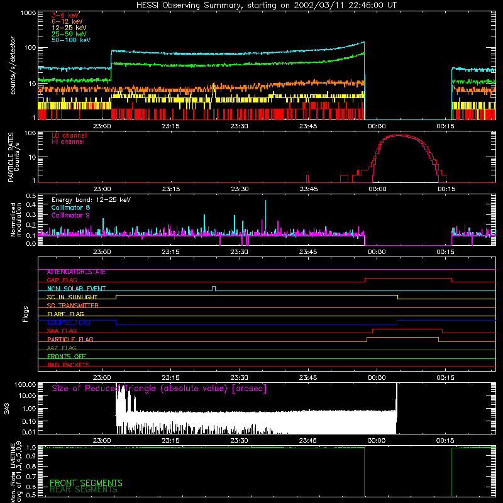Screen dimensions: 503x503
Task: Select the ATTENUATOR_STATE flag label
Action: [x=76, y=272]
